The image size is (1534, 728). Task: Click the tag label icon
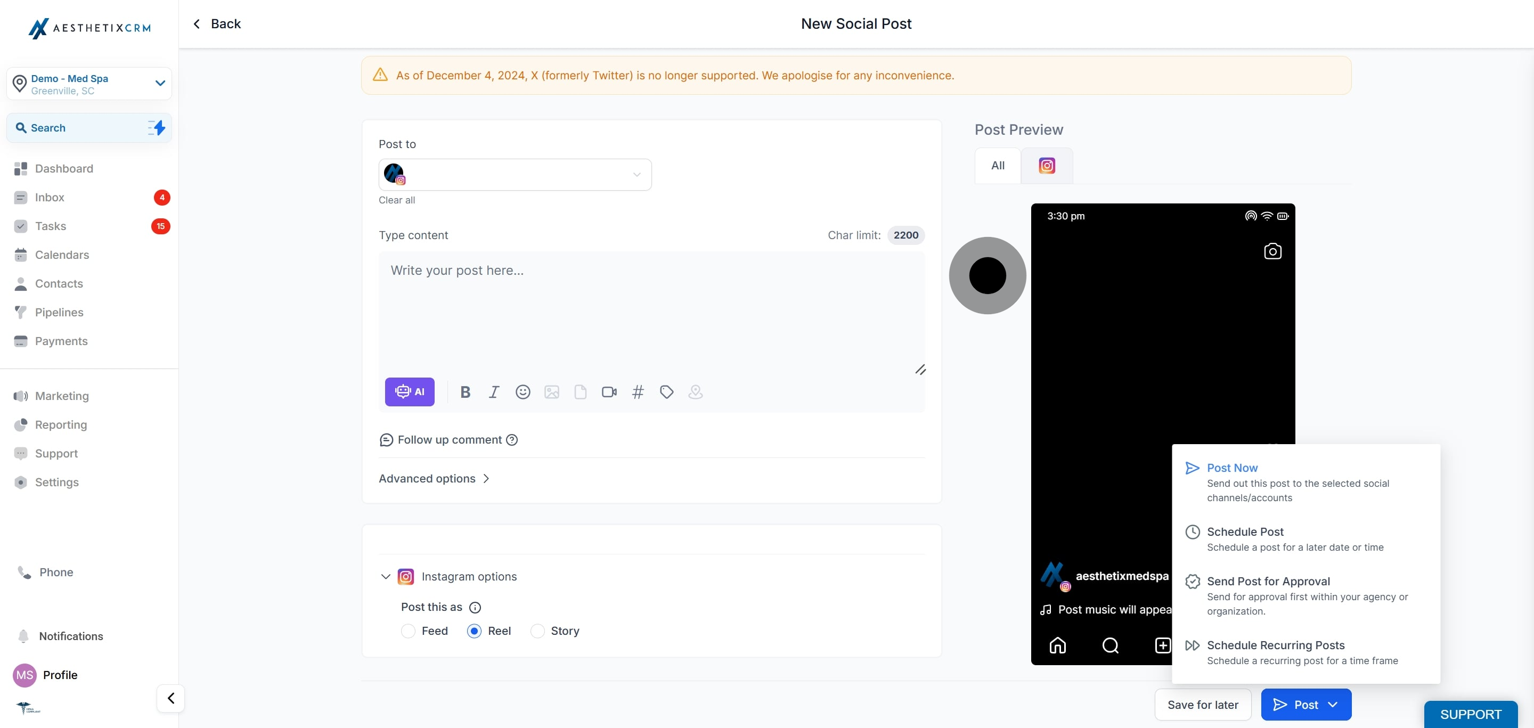point(666,391)
